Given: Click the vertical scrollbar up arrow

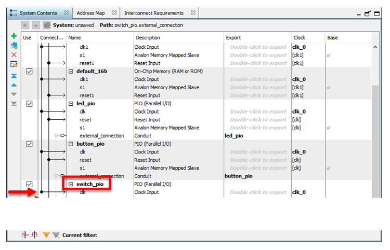Looking at the screenshot, I should click(x=375, y=47).
